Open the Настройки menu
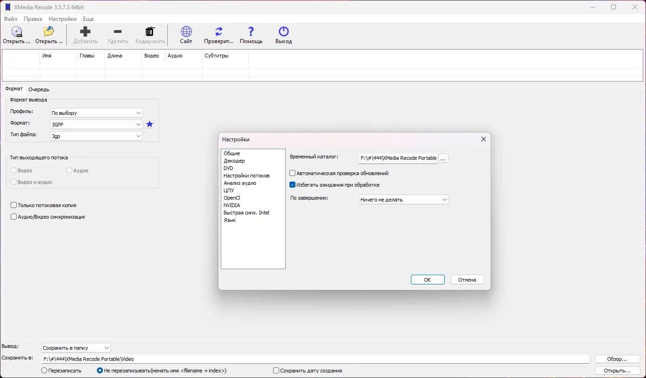Viewport: 646px width, 378px height. coord(63,19)
